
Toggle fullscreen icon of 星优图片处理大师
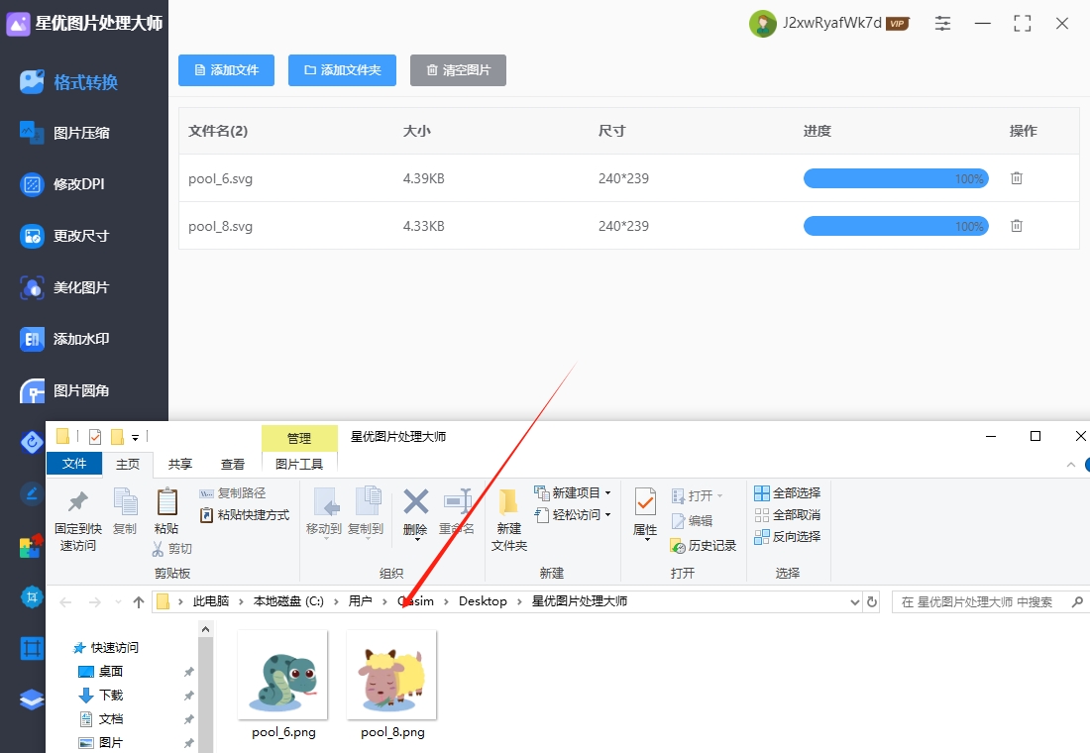1022,23
